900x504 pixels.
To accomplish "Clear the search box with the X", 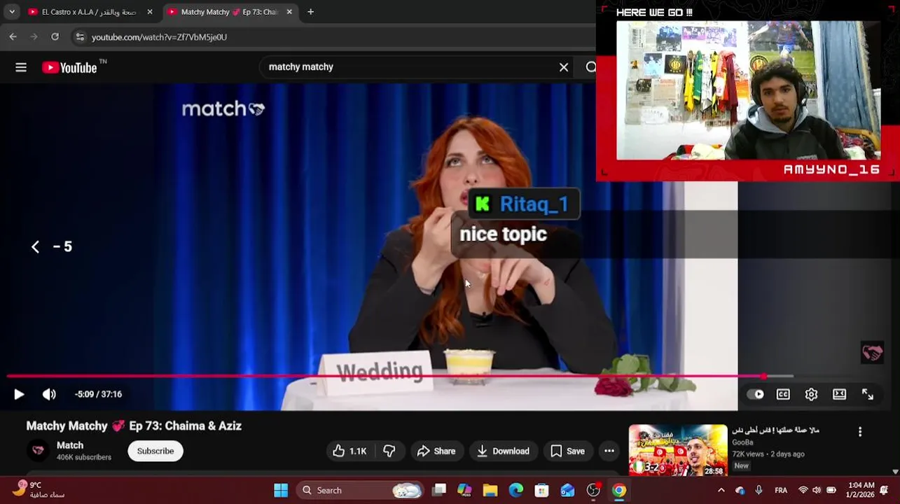I will point(564,67).
